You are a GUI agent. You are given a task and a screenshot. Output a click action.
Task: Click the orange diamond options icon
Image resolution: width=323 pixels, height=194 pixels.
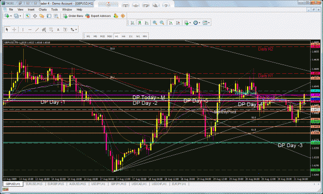(123, 16)
